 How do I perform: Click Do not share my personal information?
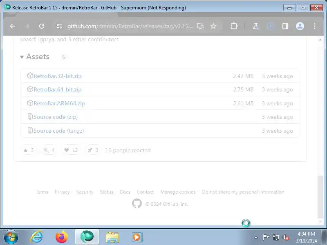click(243, 192)
